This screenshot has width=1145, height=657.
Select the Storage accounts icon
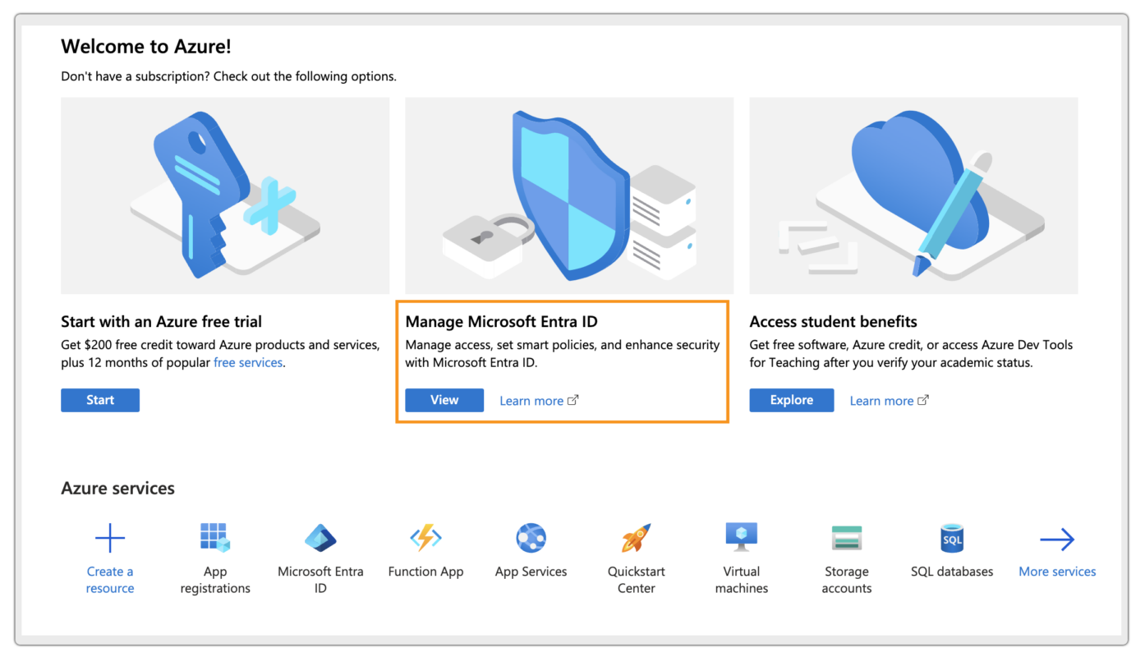tap(847, 538)
